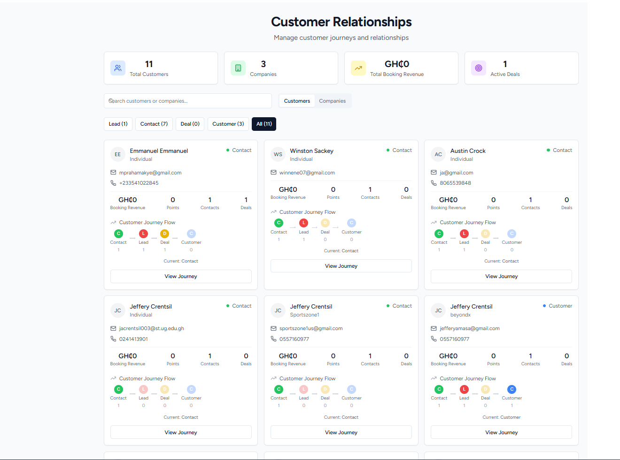The image size is (620, 460).
Task: Click the Total Booking Revenue trend icon
Action: pyautogui.click(x=358, y=68)
